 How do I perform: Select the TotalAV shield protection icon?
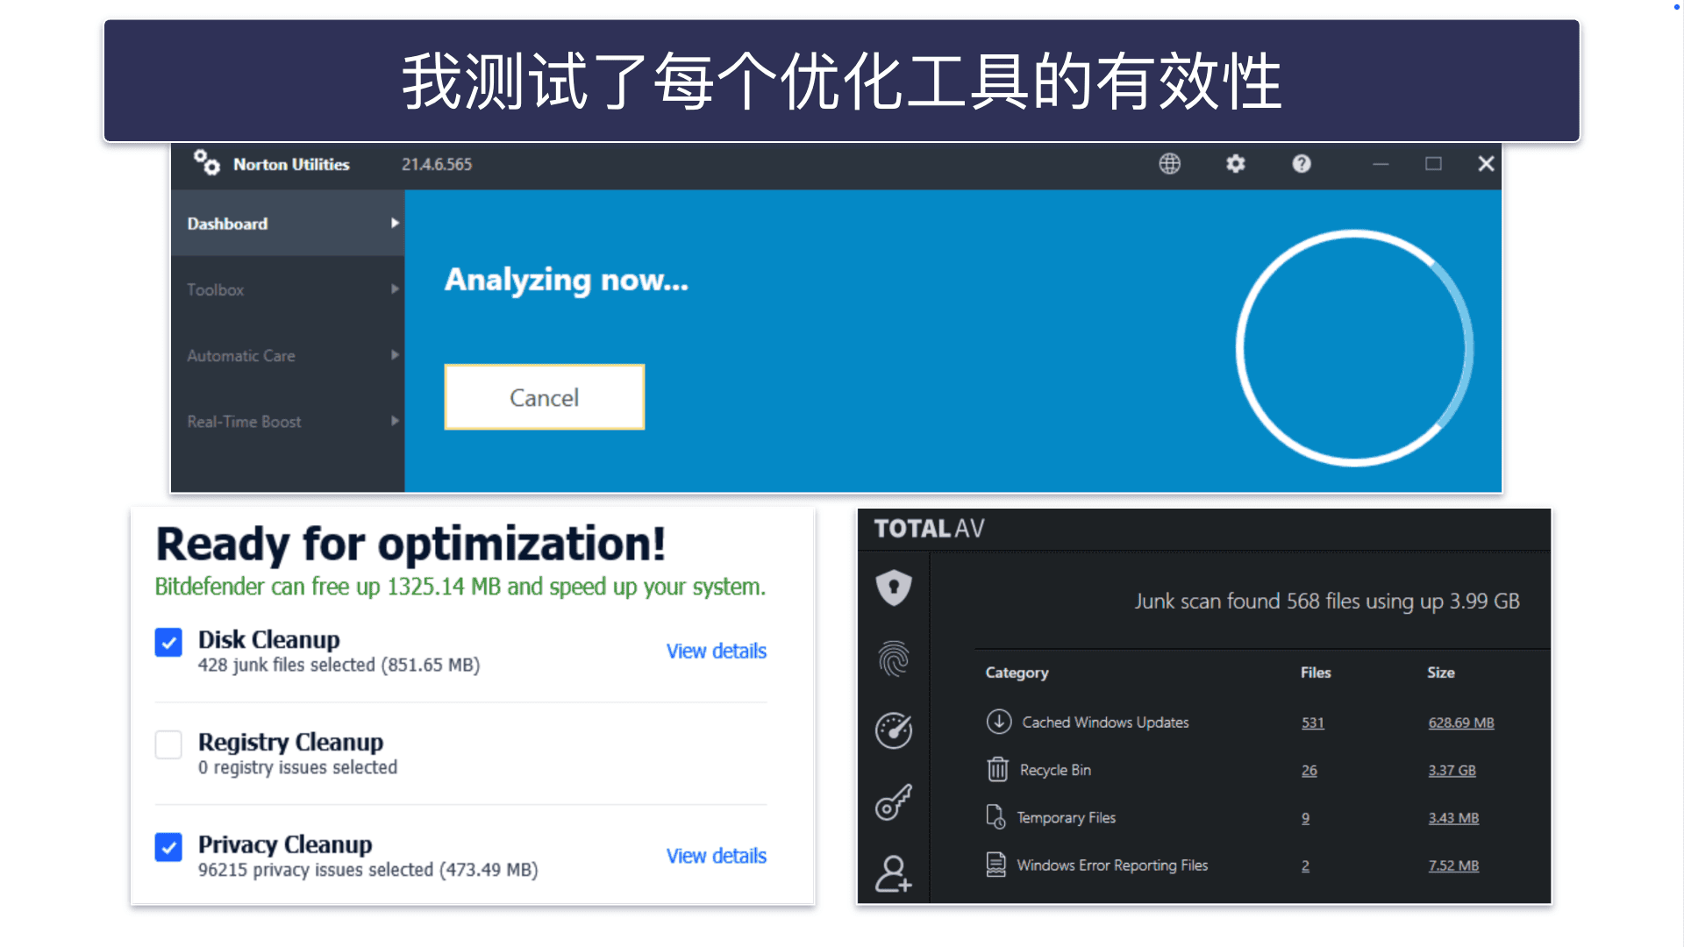(894, 587)
